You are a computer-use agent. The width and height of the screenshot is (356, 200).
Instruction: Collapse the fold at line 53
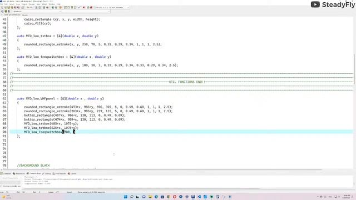[8, 61]
